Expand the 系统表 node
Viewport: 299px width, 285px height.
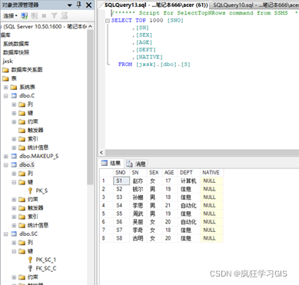6,88
